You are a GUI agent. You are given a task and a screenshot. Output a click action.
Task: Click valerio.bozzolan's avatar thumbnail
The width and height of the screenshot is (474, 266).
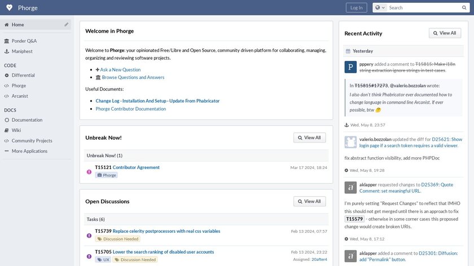coord(350,142)
